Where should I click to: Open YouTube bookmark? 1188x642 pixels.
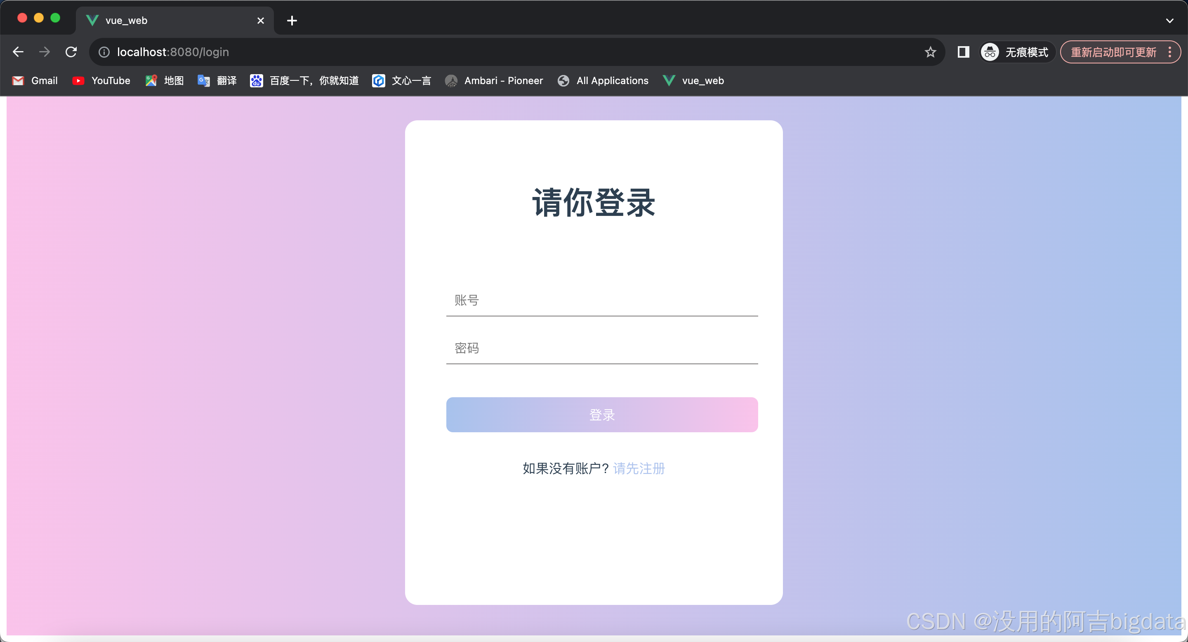pos(101,81)
